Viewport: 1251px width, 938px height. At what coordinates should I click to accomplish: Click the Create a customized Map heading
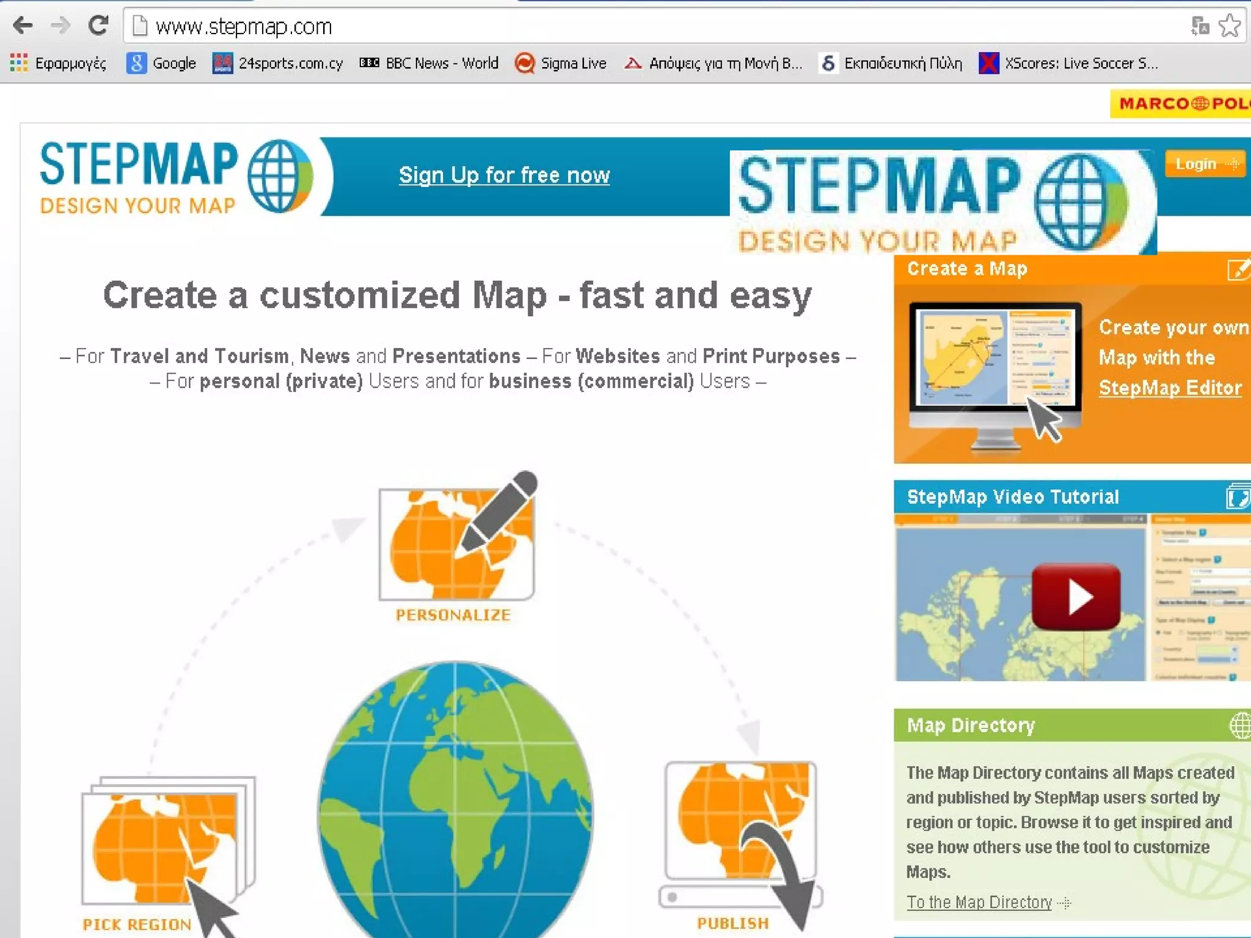457,296
